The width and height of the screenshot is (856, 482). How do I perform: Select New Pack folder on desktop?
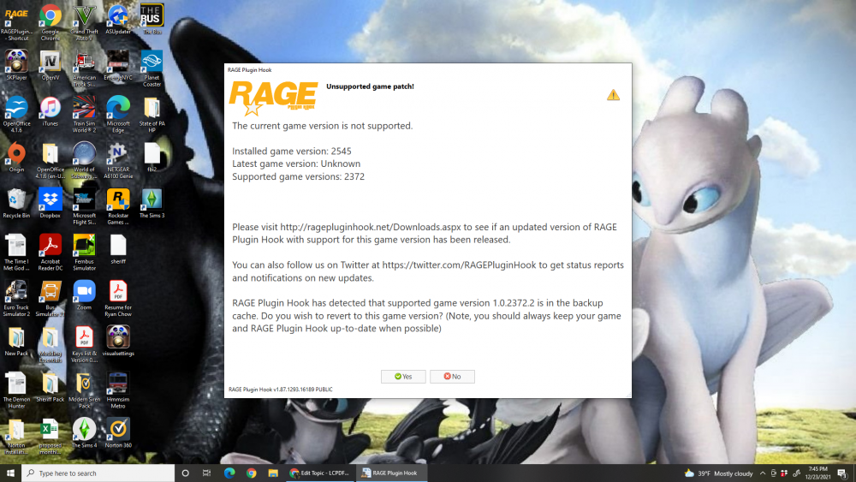pos(16,341)
